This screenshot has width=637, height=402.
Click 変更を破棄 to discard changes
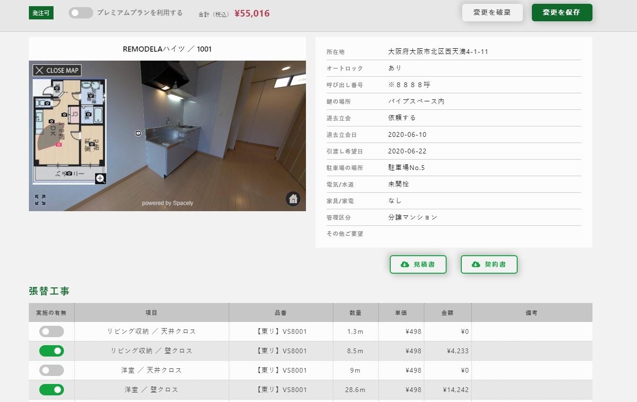pyautogui.click(x=493, y=12)
